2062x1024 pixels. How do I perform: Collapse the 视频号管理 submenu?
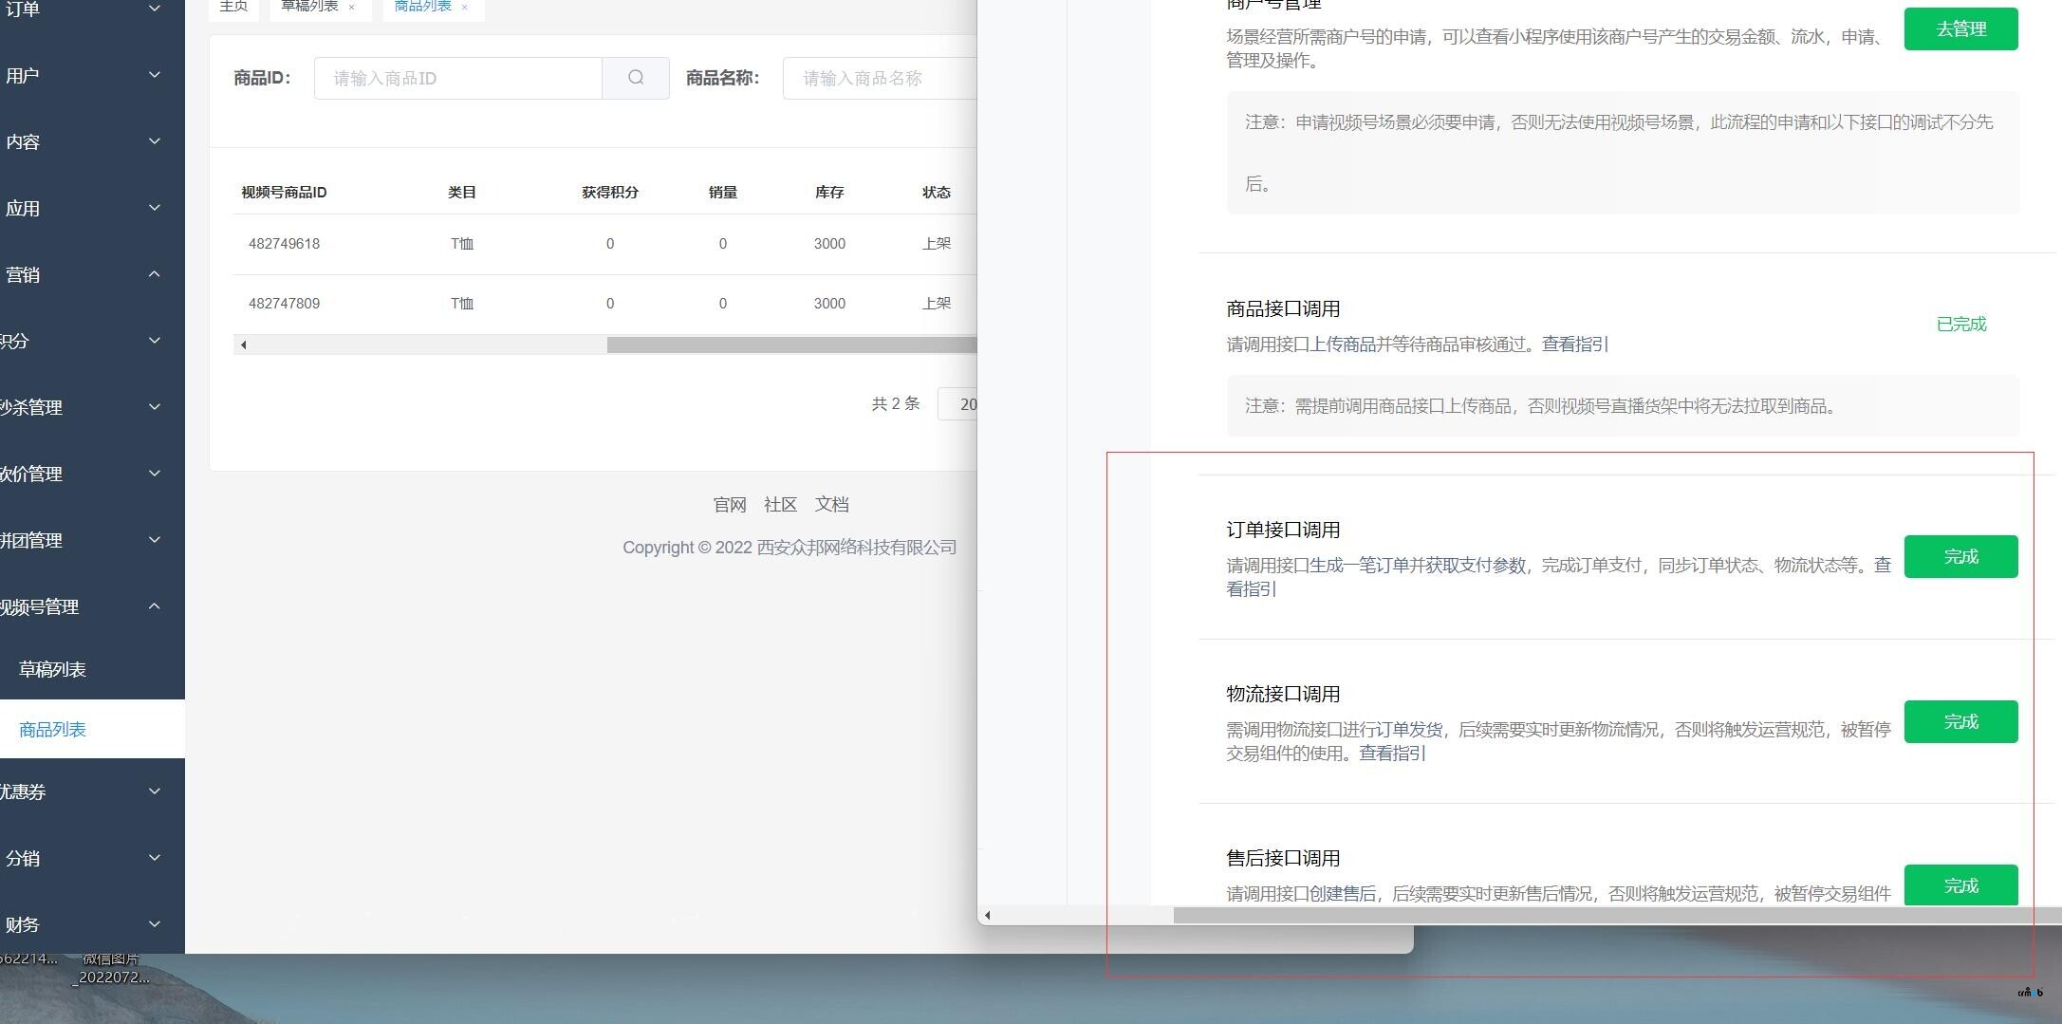[x=155, y=606]
